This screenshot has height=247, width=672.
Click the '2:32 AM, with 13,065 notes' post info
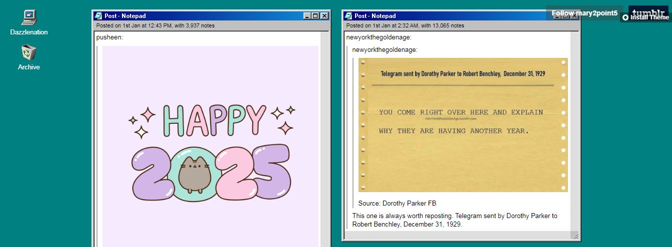point(430,25)
